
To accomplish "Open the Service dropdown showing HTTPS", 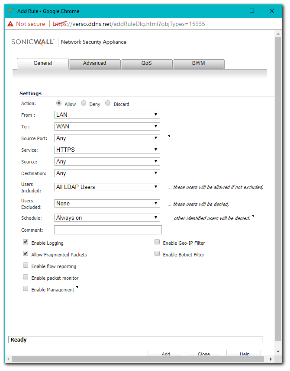I will coord(107,150).
